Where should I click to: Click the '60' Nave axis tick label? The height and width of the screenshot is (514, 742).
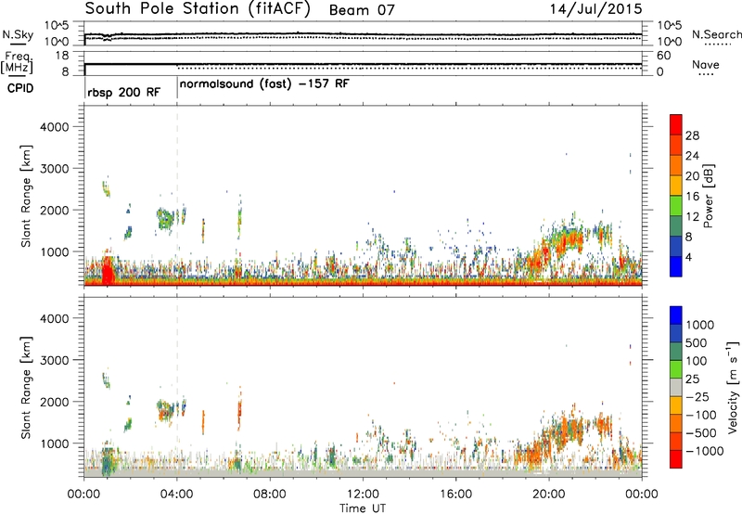tap(663, 56)
